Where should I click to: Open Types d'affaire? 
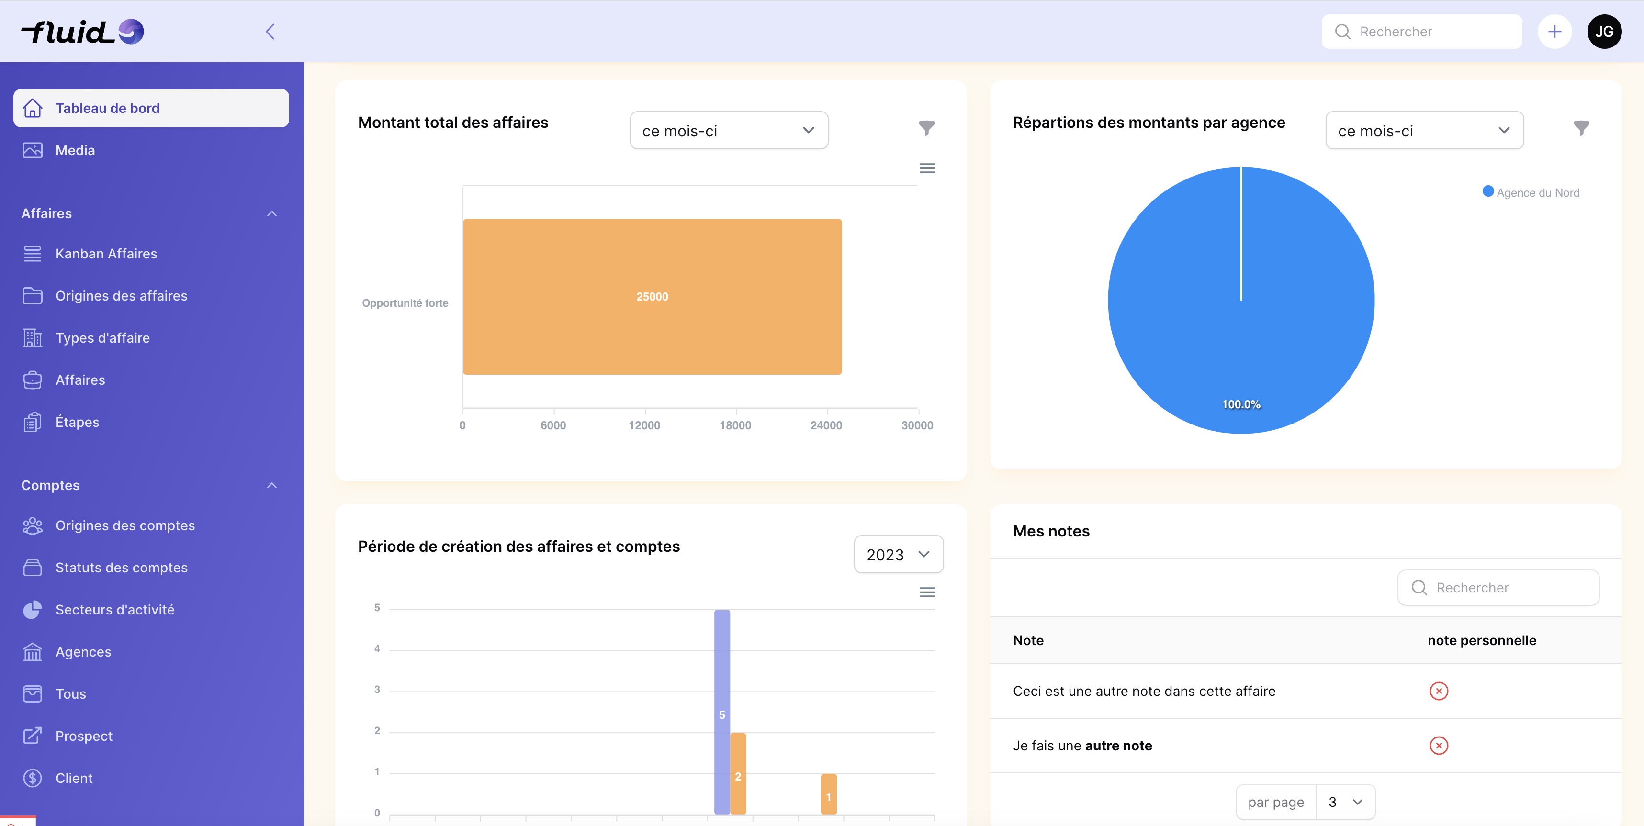[102, 337]
